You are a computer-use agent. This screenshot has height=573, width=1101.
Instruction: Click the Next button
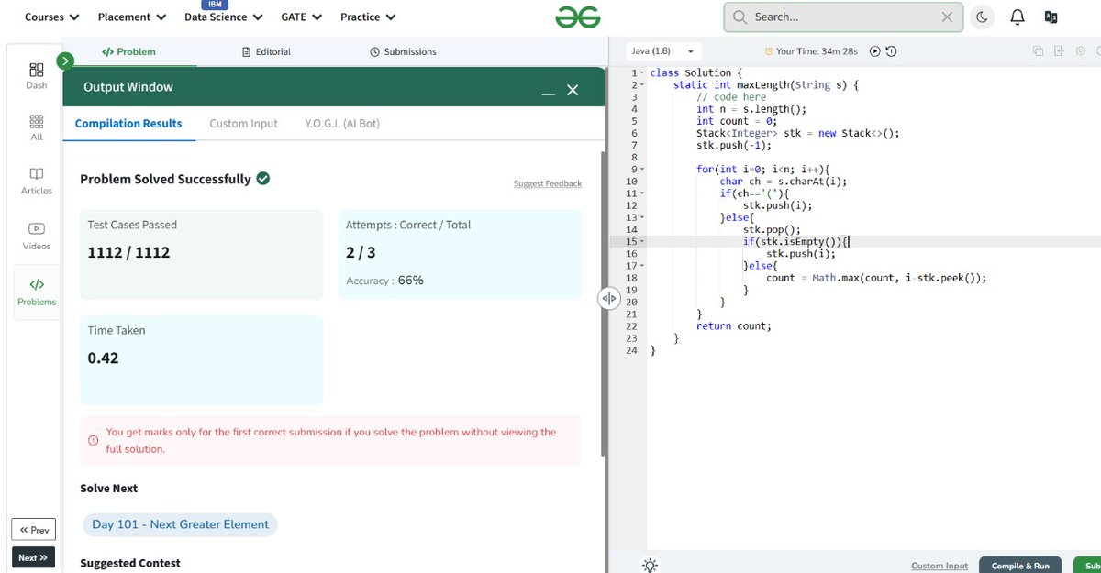coord(34,557)
